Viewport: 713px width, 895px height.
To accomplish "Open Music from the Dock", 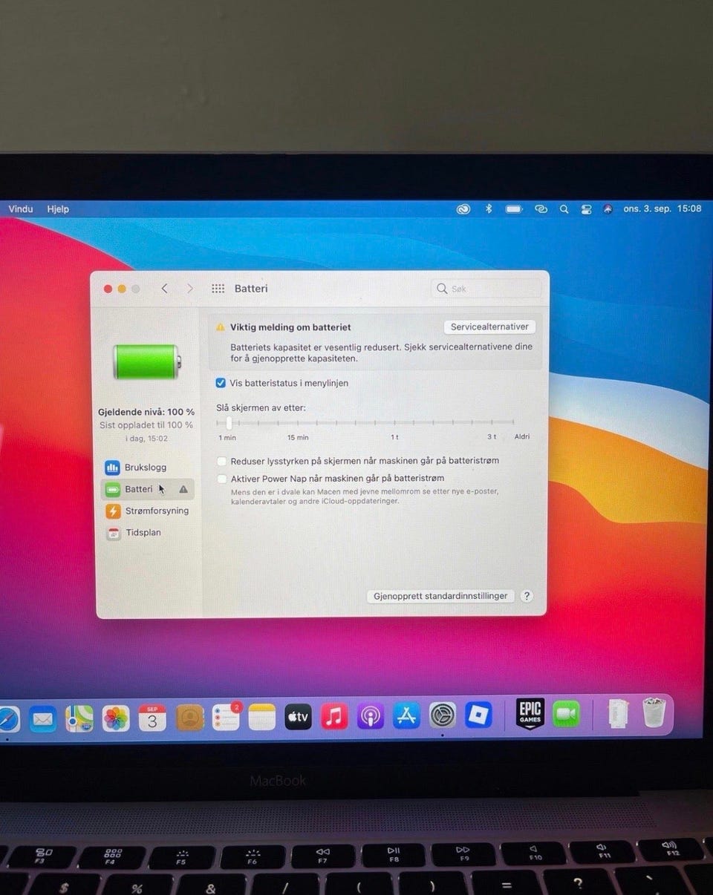I will [334, 717].
